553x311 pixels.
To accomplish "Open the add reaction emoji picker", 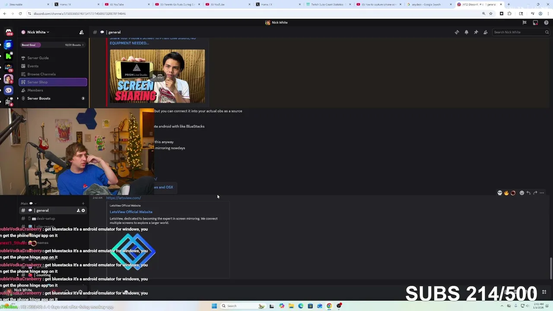I will pos(522,193).
